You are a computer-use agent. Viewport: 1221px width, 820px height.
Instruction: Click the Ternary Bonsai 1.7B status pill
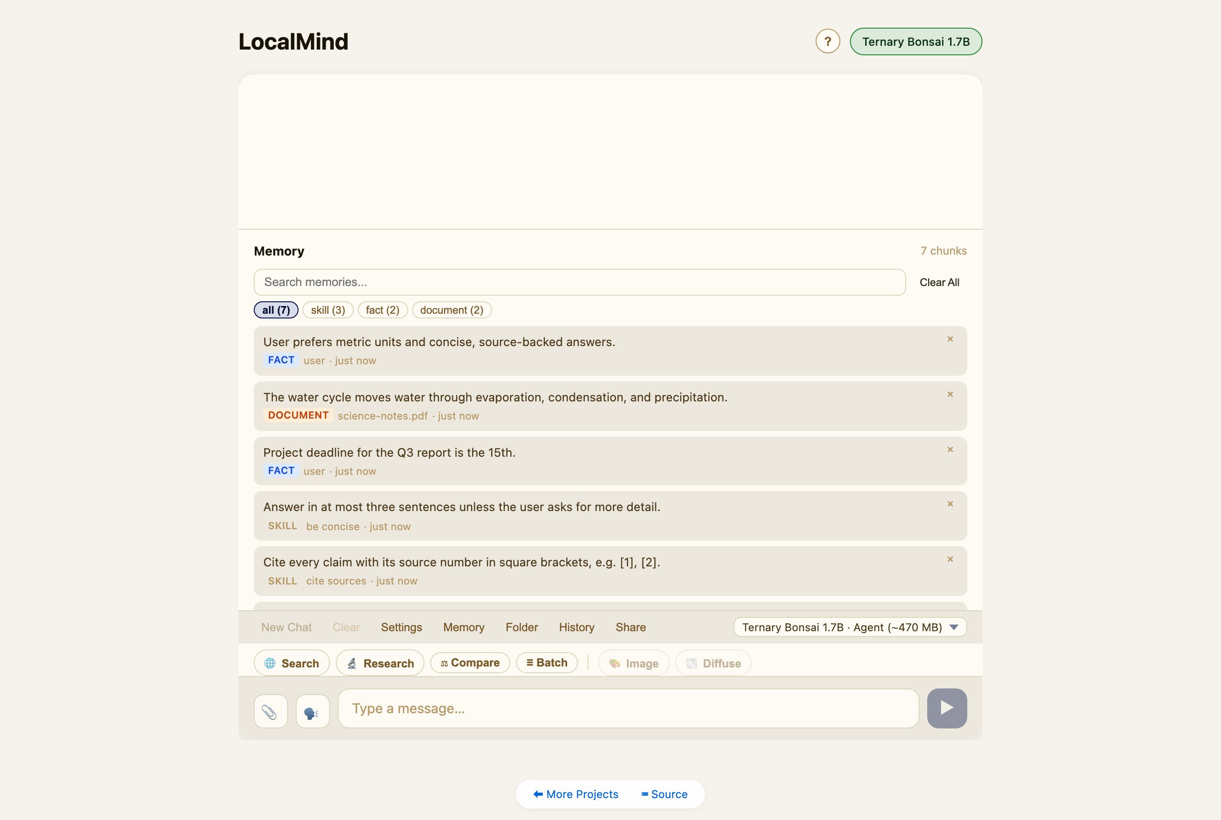[915, 41]
